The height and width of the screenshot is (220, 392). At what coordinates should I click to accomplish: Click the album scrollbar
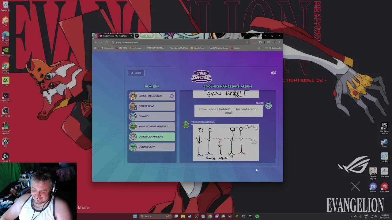[275, 160]
